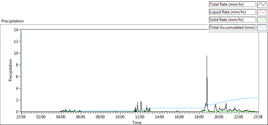Click the 12:00 time axis marker
Viewport: 268px width, 125px height.
140,117
